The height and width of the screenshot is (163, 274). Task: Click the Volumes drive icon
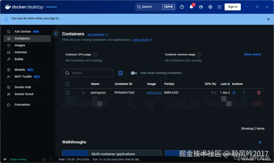pos(8,52)
